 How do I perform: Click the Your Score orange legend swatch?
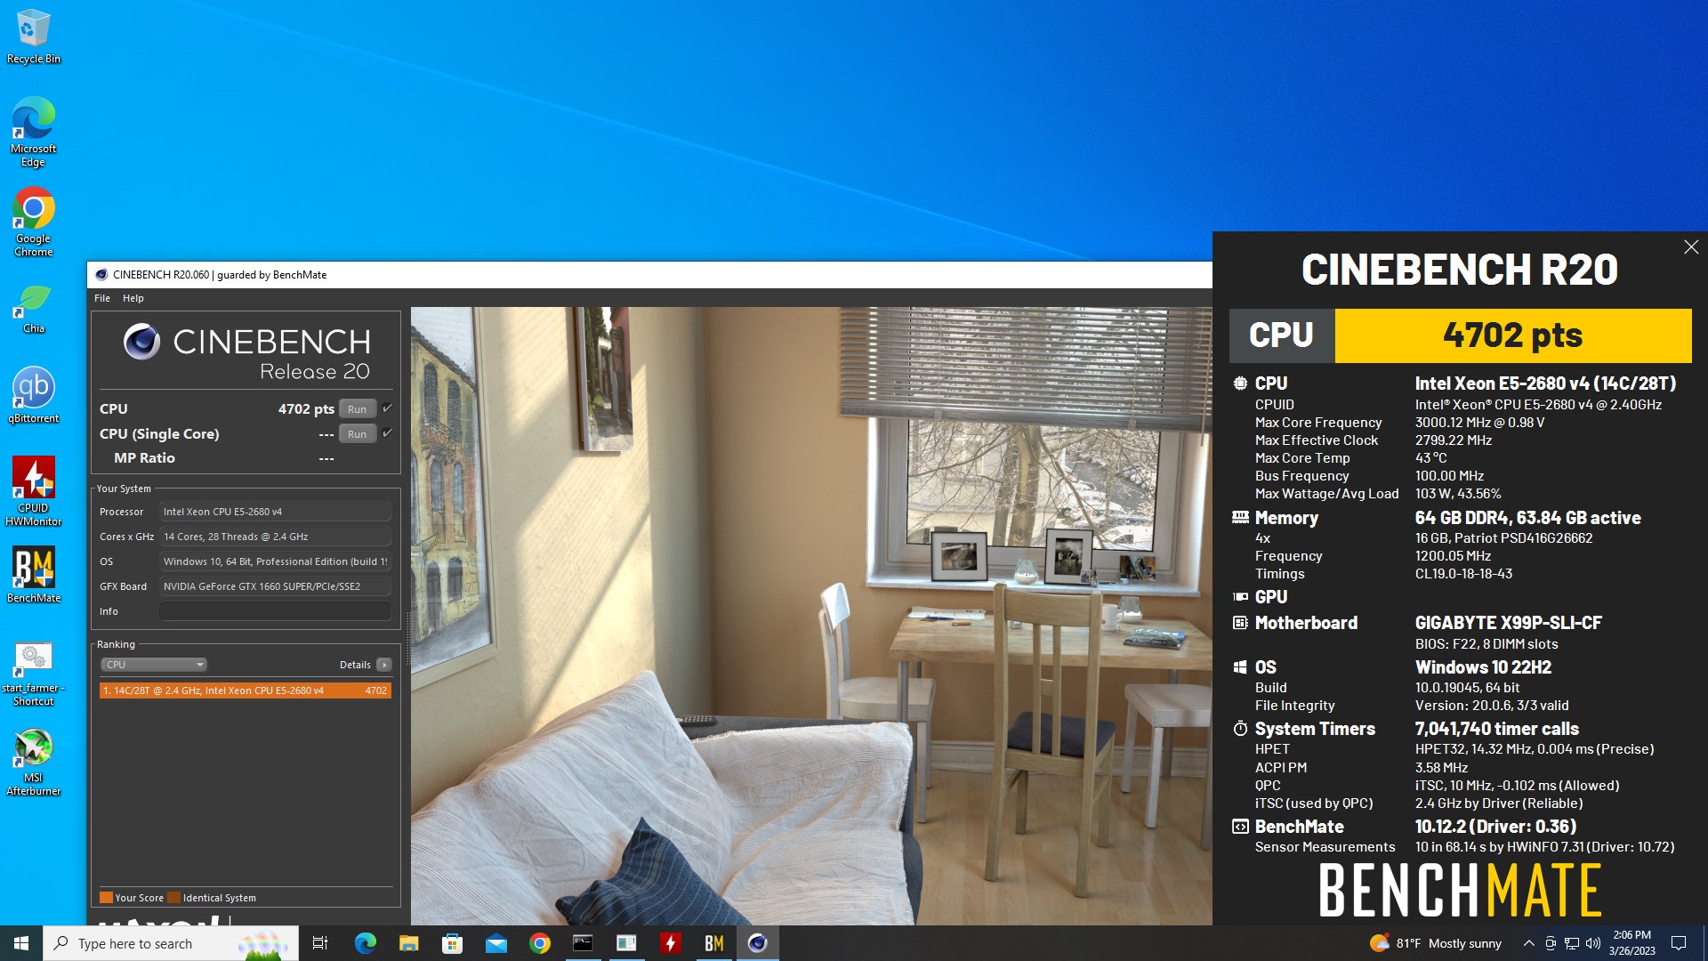pyautogui.click(x=106, y=898)
